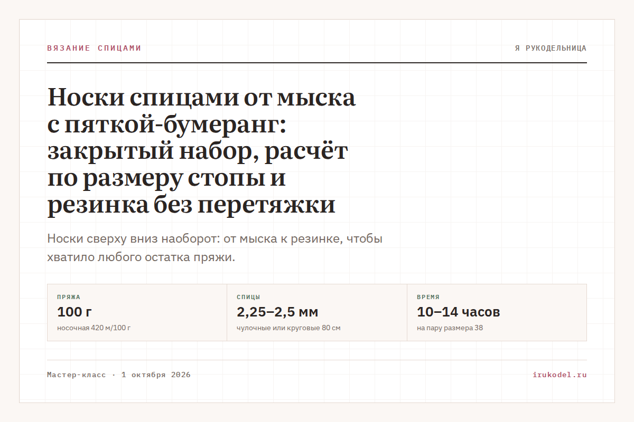The width and height of the screenshot is (634, 422).
Task: Click 'чулочные или круговые 80 см' note
Action: pos(288,328)
